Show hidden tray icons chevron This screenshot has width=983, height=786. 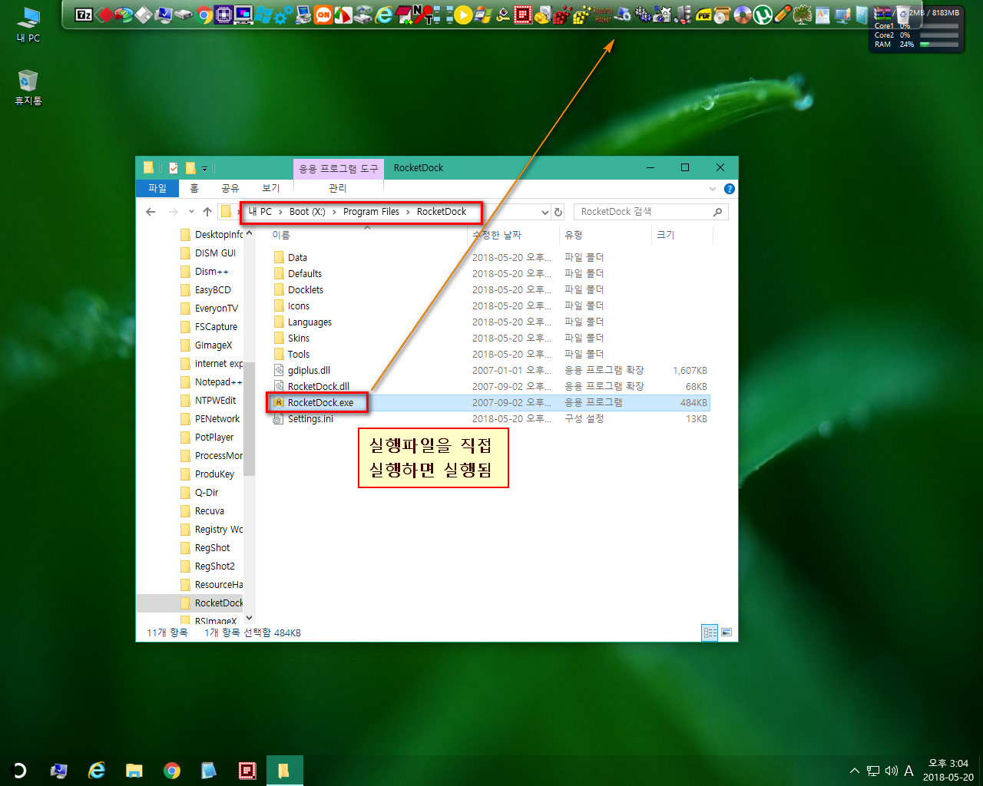click(x=854, y=771)
